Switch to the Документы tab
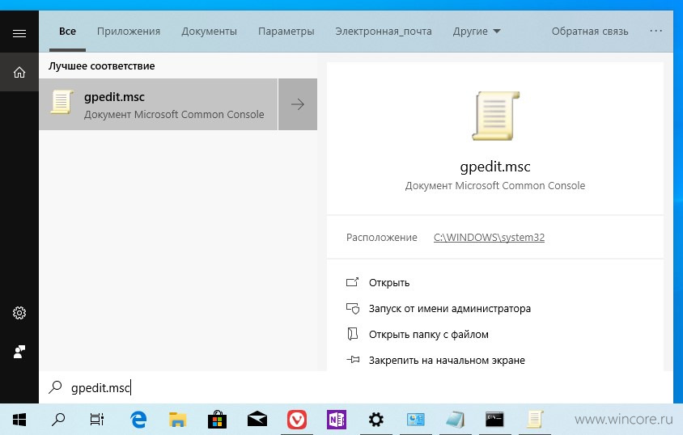 [209, 32]
